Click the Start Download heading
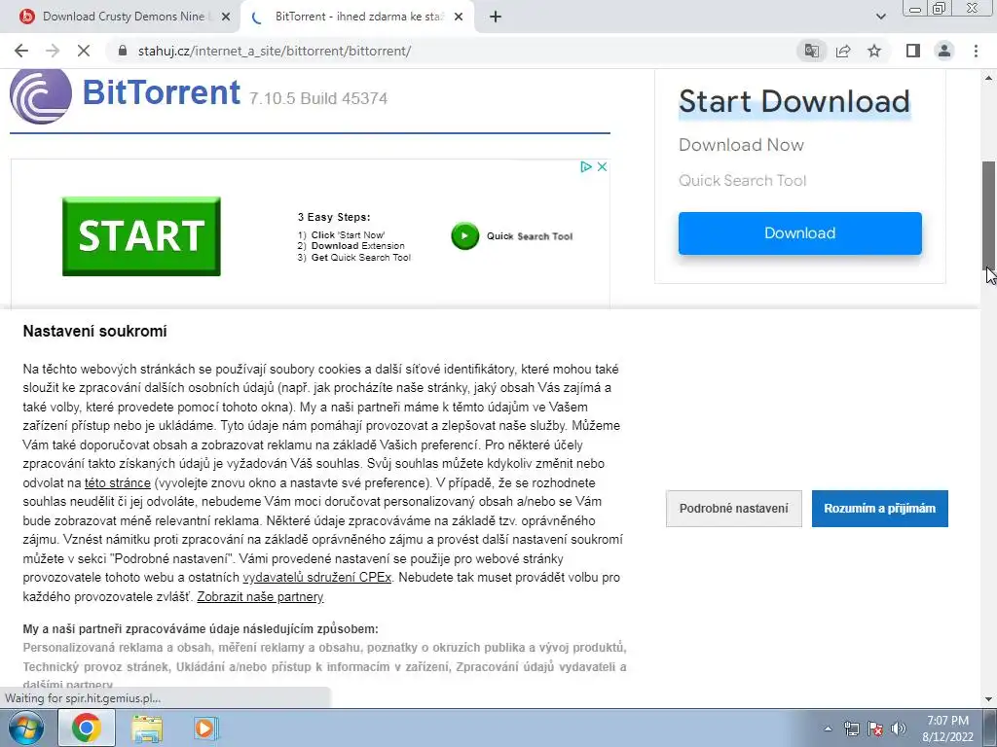This screenshot has height=747, width=997. [x=794, y=101]
